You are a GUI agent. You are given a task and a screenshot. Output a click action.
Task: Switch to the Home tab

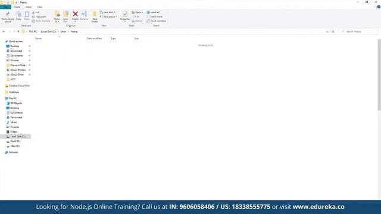[17, 7]
